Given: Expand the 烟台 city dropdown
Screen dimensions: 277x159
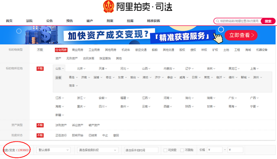Looking at the screenshot, I should point(135,77).
